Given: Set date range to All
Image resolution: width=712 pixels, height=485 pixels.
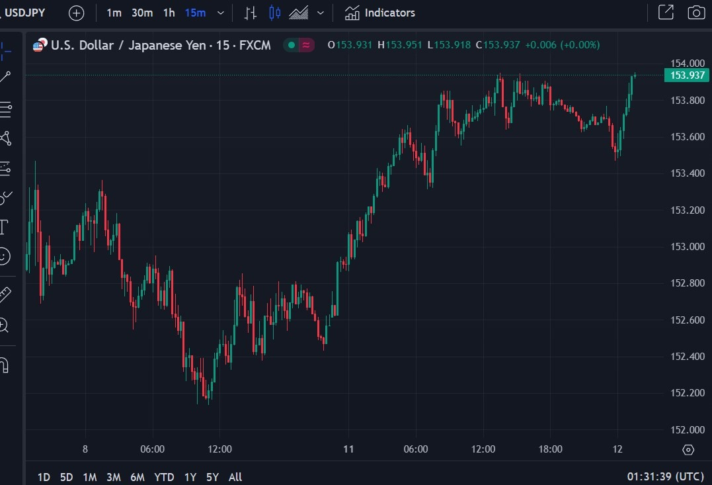Looking at the screenshot, I should coord(235,477).
